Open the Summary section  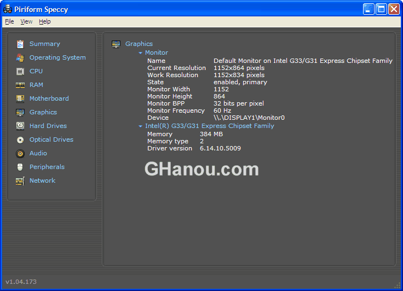(45, 44)
